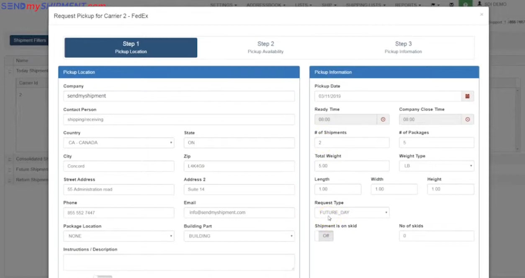Click the envelope messages icon in navbar
Screen dimensions: 525x278
(x=451, y=5)
